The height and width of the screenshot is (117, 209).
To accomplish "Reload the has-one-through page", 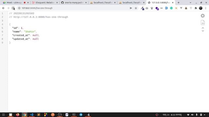I will 13,8.
